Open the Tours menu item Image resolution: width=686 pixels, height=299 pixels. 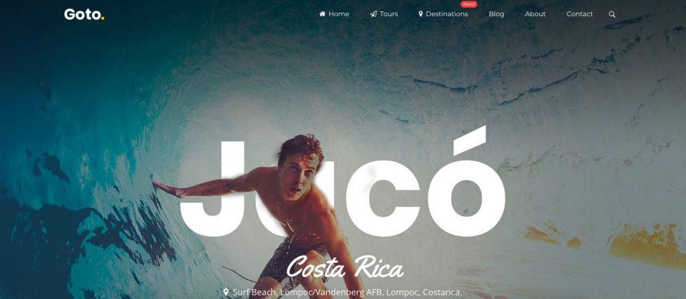coord(384,14)
